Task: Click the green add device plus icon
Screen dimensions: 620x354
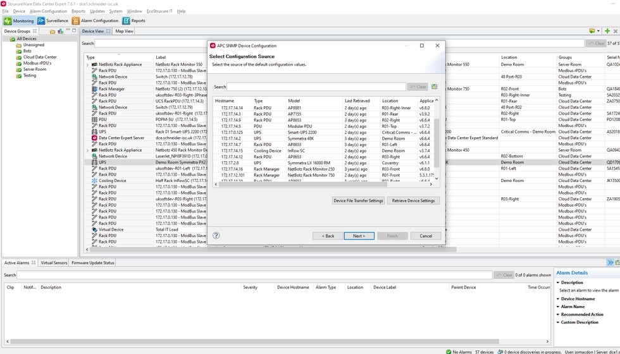Action: (607, 31)
